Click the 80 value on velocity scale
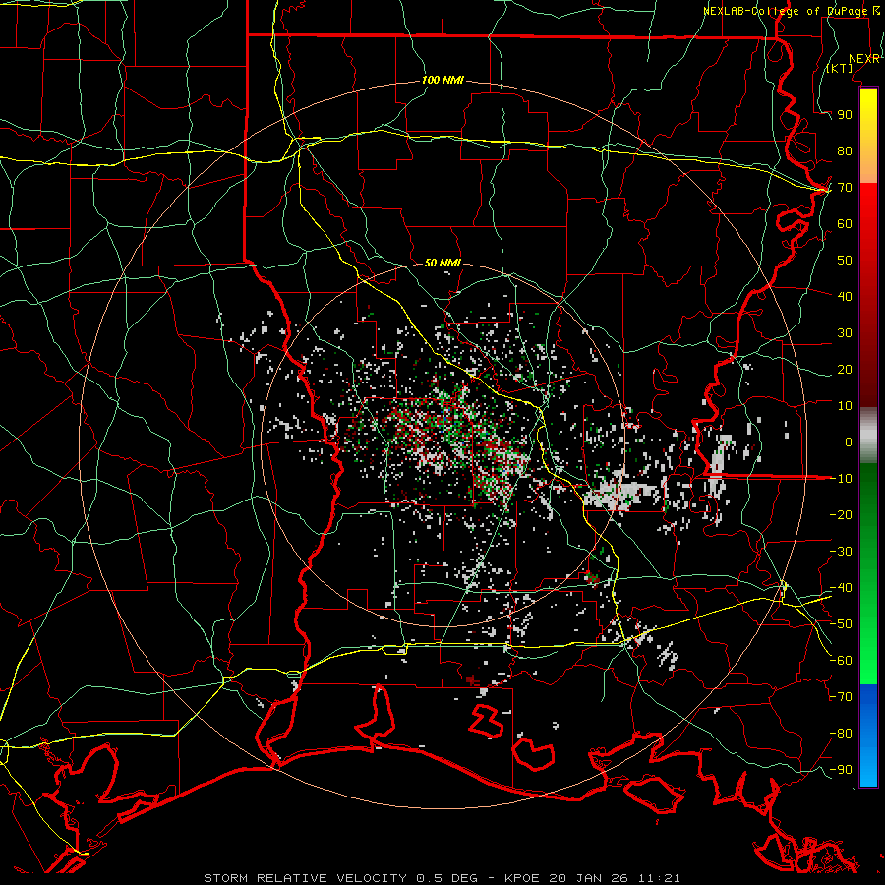This screenshot has width=885, height=885. coord(845,151)
